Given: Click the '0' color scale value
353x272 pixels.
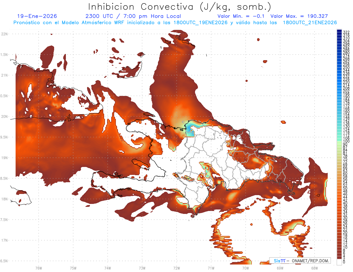Looking at the screenshot, I should (344, 262).
